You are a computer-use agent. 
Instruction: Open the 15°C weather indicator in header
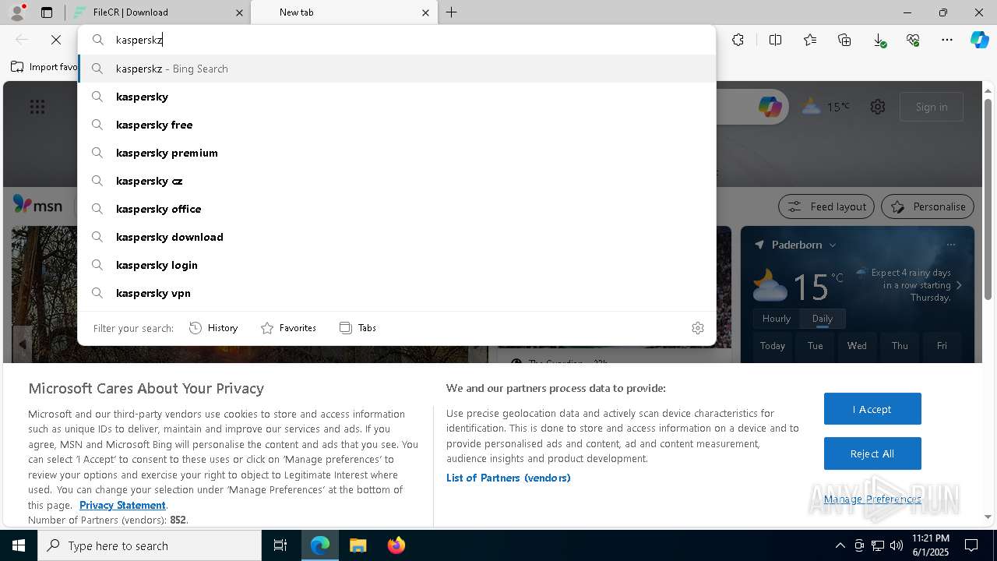(x=826, y=107)
